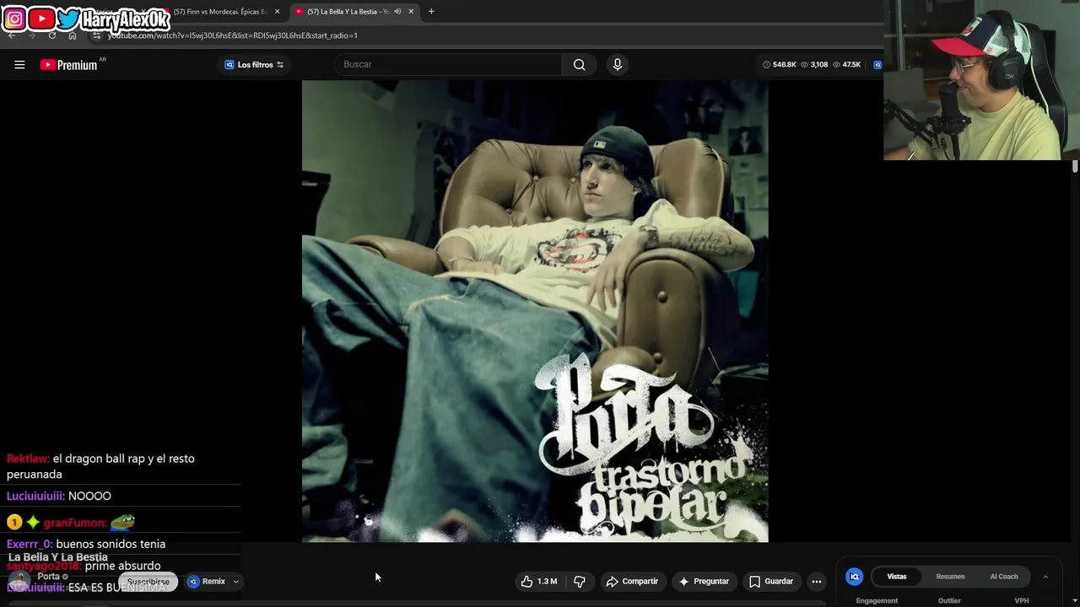Click the Engagement column label

pyautogui.click(x=877, y=601)
